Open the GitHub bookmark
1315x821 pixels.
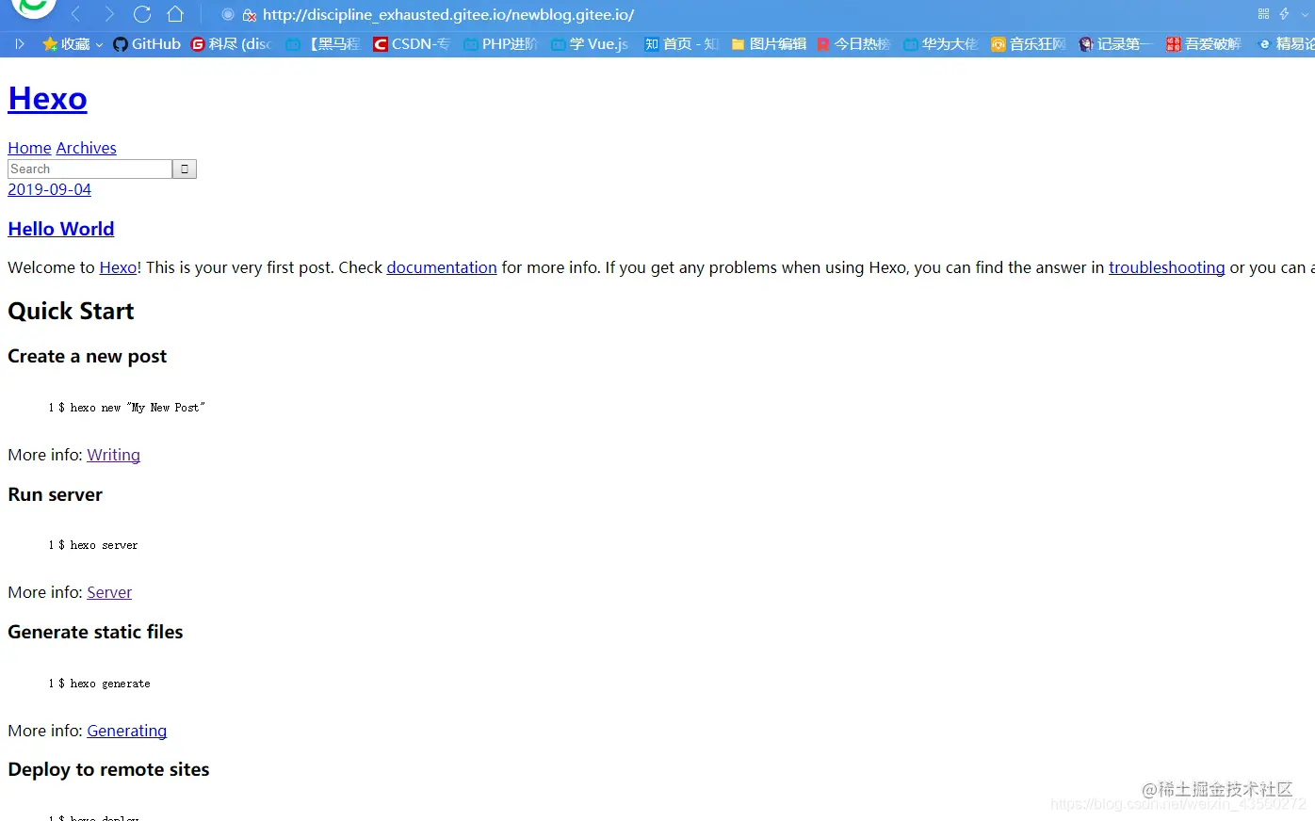pos(147,44)
